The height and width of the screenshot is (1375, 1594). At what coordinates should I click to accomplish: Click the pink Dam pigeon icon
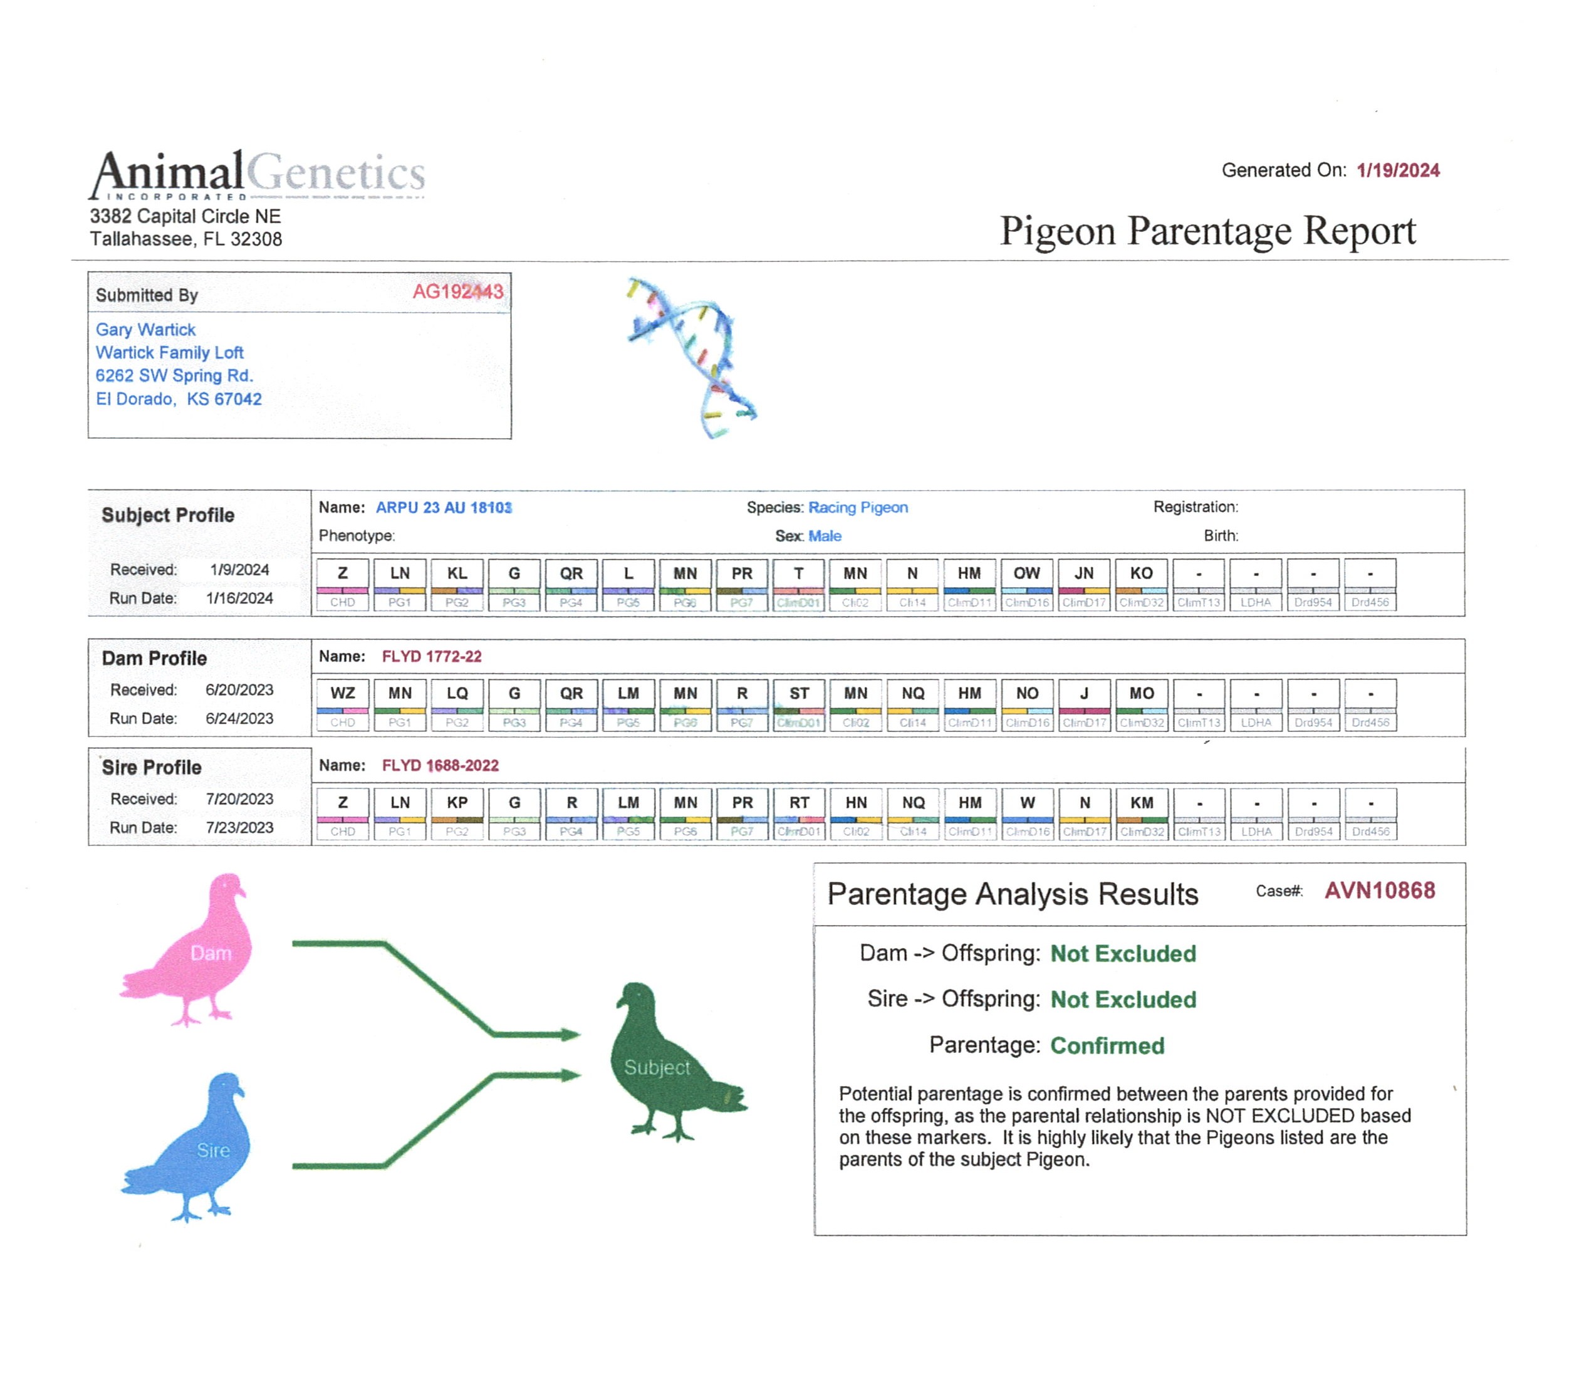tap(192, 949)
